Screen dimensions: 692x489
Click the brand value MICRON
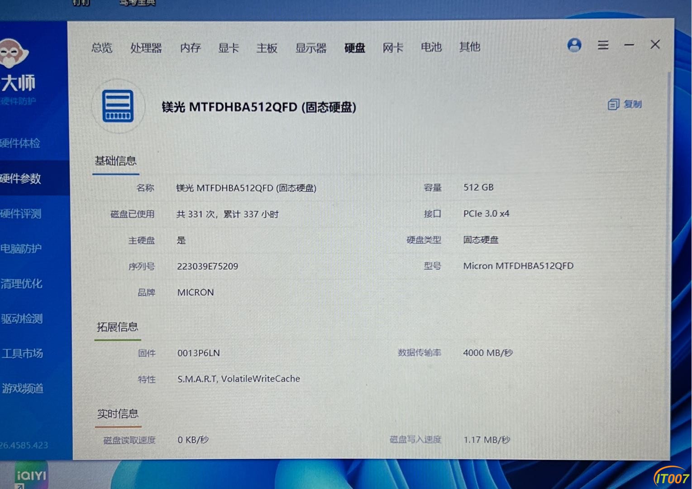point(196,292)
